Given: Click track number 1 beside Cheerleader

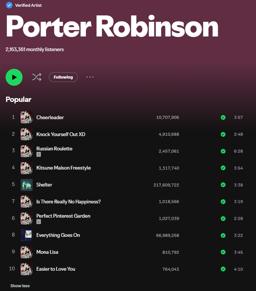Looking at the screenshot, I should point(14,117).
